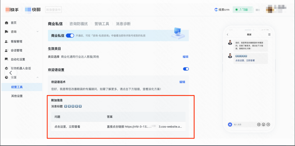
Task: Click the 快聊 logo in header
Action: 33,10
